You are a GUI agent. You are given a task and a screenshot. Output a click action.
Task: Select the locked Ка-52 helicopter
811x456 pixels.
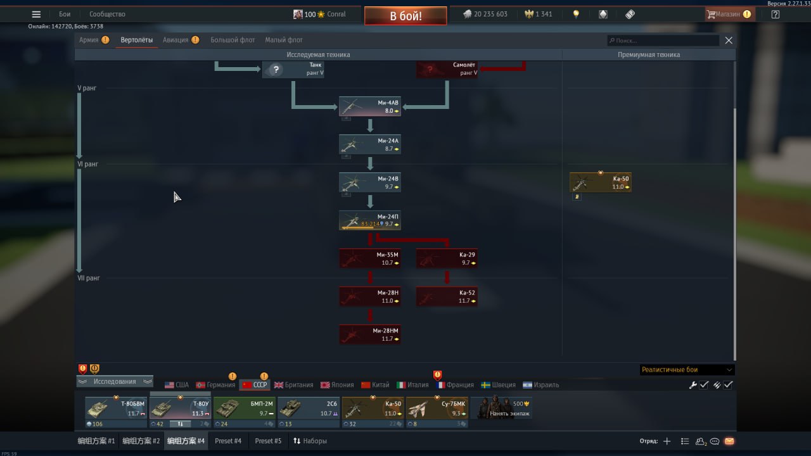pyautogui.click(x=447, y=296)
